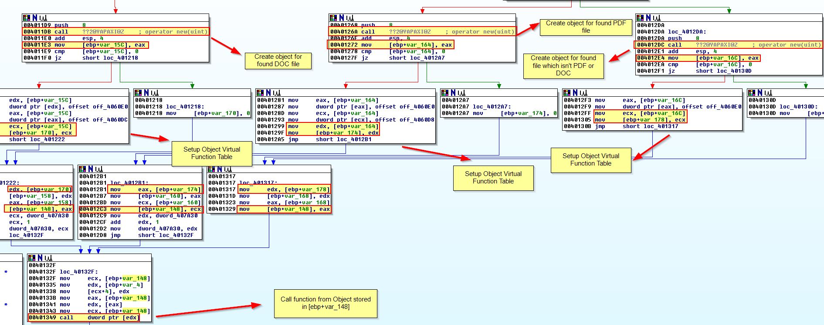Click rename N icon in node 00401268
This screenshot has width=824, height=325.
pyautogui.click(x=342, y=18)
